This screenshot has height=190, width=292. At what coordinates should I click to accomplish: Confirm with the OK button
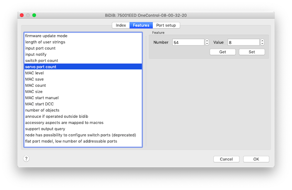point(256,159)
